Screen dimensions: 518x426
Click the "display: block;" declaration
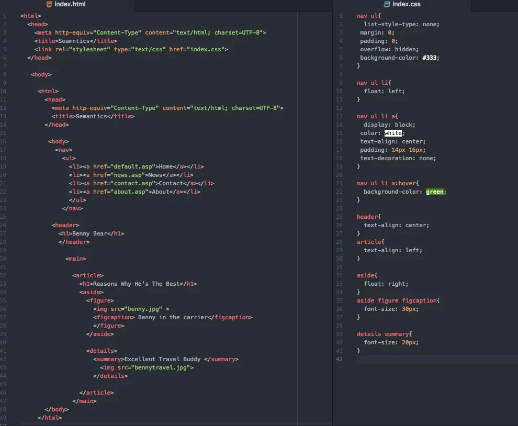pyautogui.click(x=389, y=125)
